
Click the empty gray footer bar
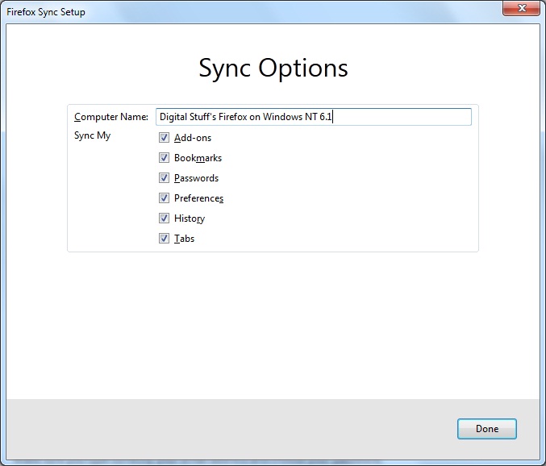(x=230, y=429)
